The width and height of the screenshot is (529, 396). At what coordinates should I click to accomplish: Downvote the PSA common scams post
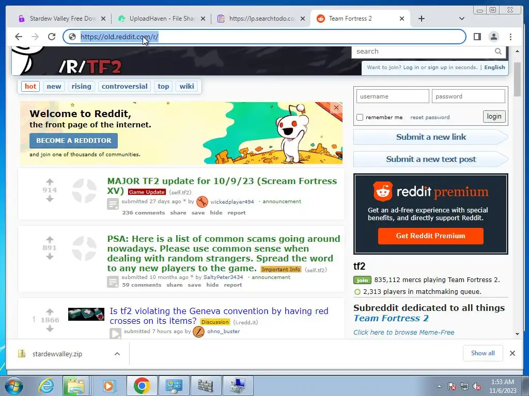50,256
